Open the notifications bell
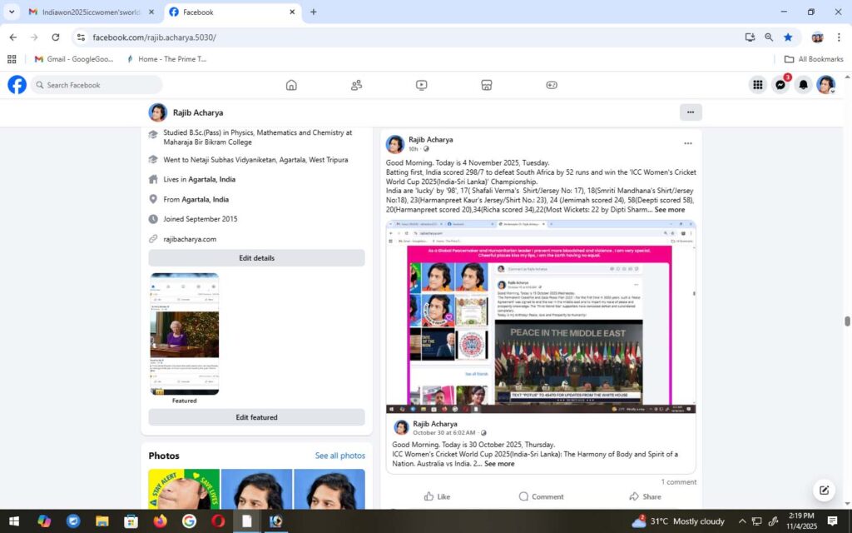This screenshot has width=852, height=533. tap(803, 85)
